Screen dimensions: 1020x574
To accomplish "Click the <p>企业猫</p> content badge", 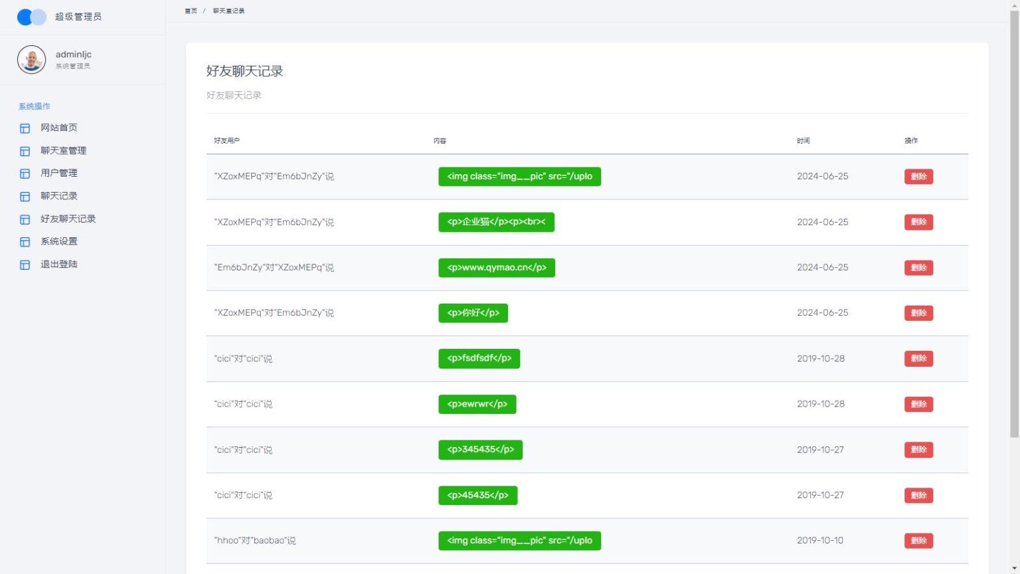I will 496,222.
